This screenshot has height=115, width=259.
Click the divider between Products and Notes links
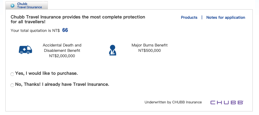(x=202, y=17)
